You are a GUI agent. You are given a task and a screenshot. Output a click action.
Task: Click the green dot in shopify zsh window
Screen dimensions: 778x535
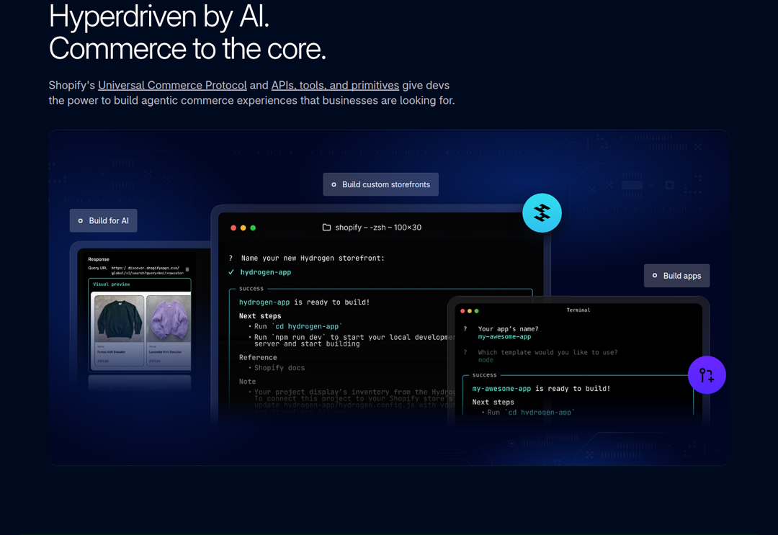click(x=253, y=228)
